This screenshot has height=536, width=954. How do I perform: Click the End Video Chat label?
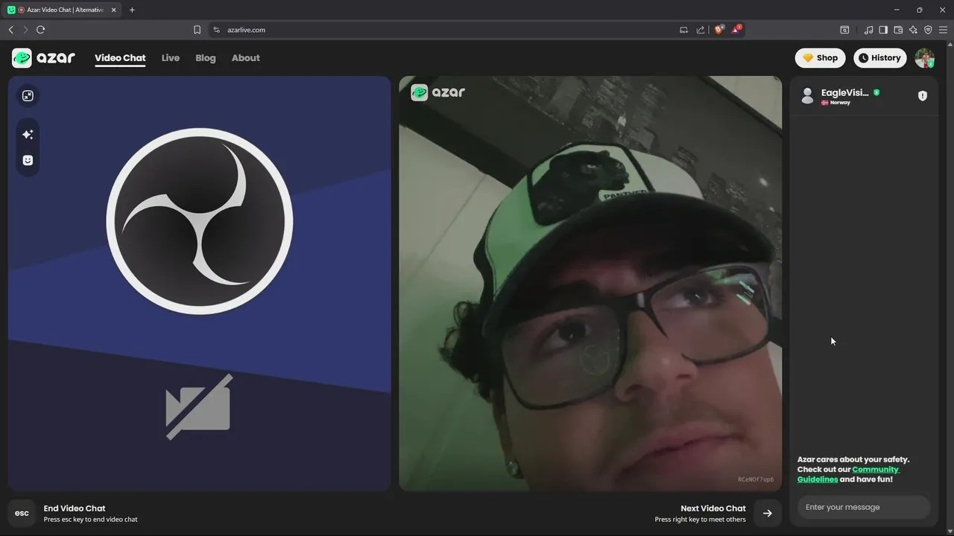(75, 508)
